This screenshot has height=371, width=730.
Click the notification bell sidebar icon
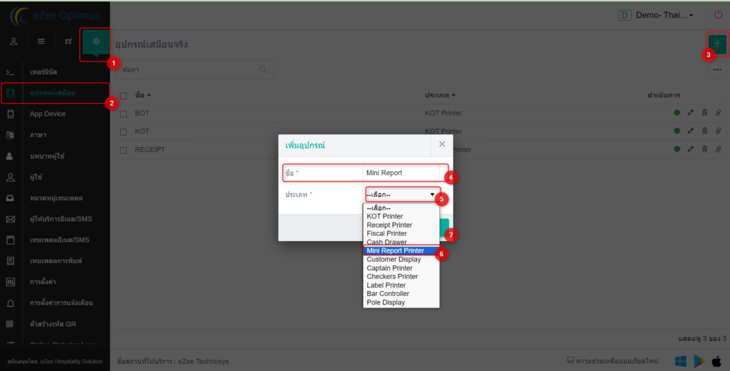click(10, 303)
